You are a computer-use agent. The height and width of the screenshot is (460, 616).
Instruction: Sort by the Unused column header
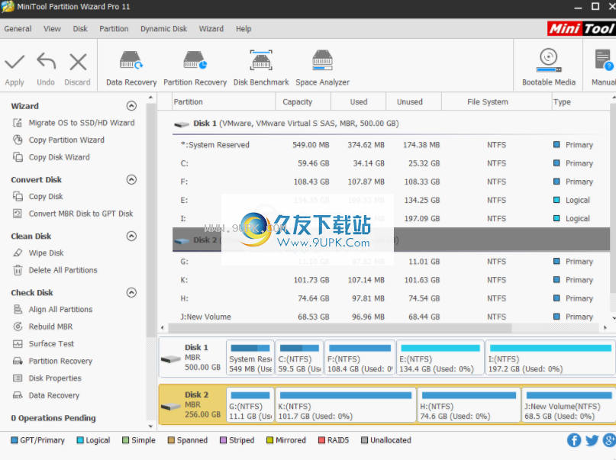(413, 101)
